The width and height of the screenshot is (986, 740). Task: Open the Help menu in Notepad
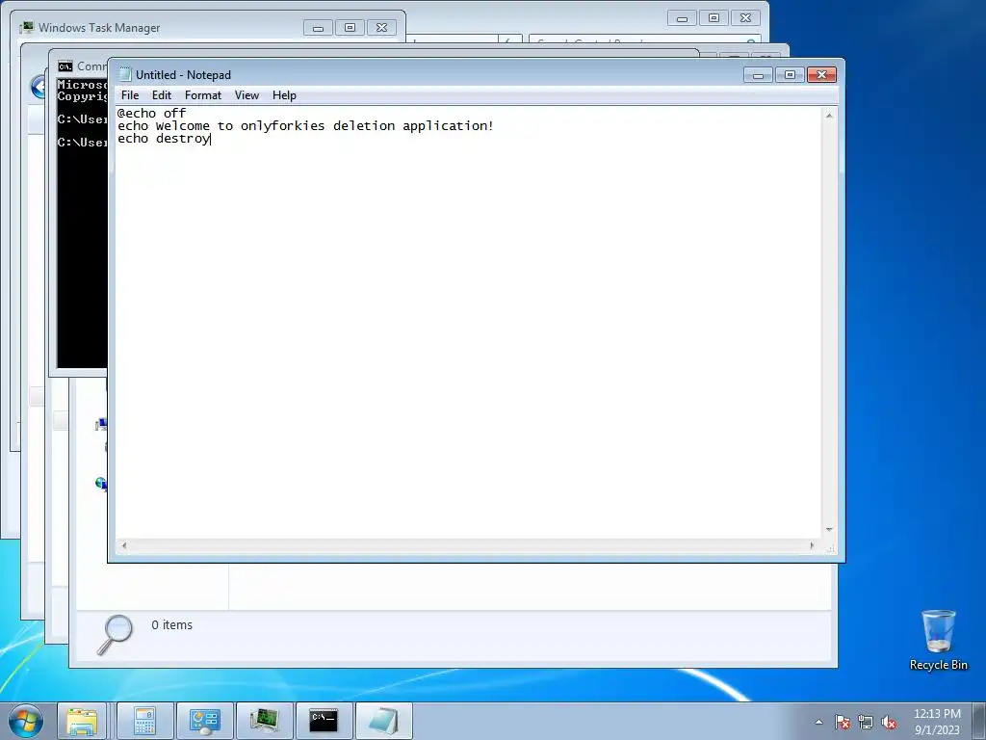pos(284,95)
